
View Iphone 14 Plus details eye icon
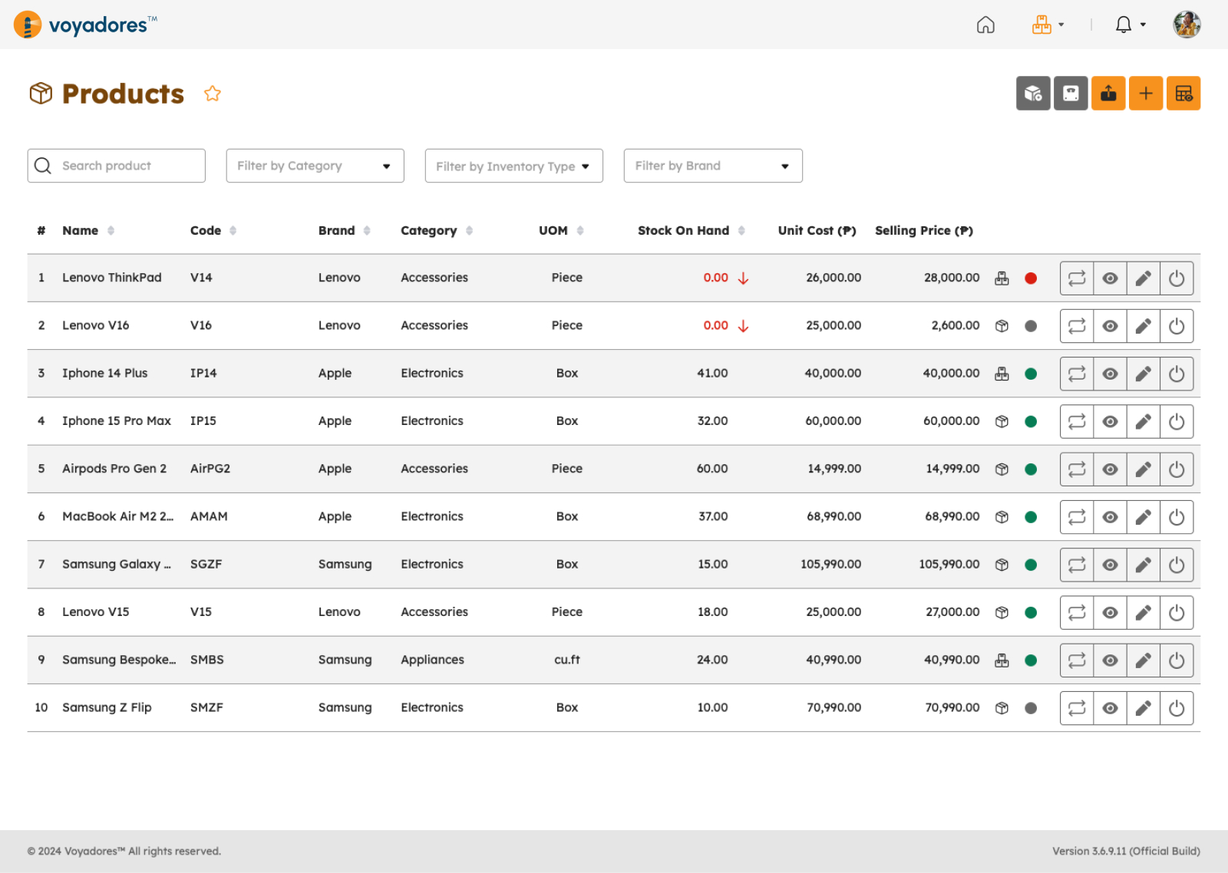[1110, 374]
